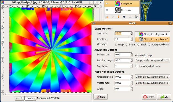Close the Warp dialog with the X
Screen dimensions: 173x102
point(170,23)
